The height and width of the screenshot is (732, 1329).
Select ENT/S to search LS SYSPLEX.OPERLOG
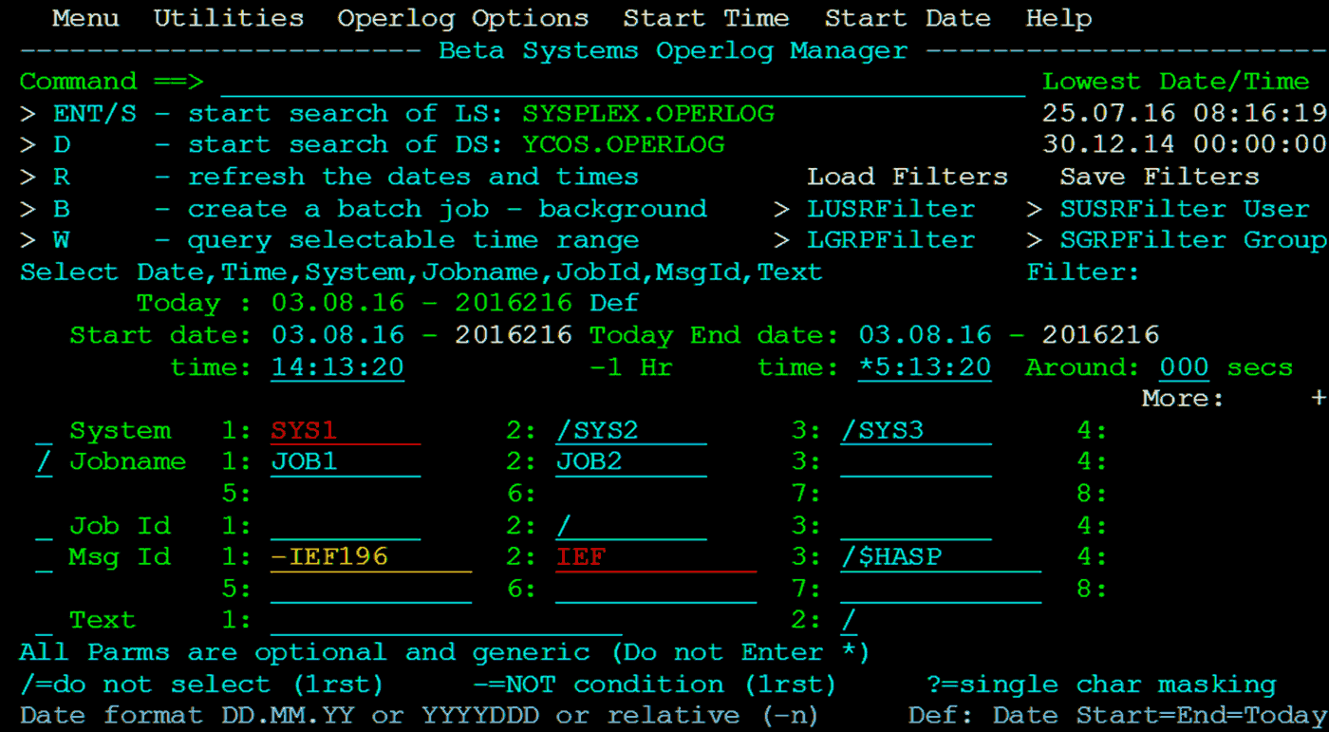click(x=94, y=114)
